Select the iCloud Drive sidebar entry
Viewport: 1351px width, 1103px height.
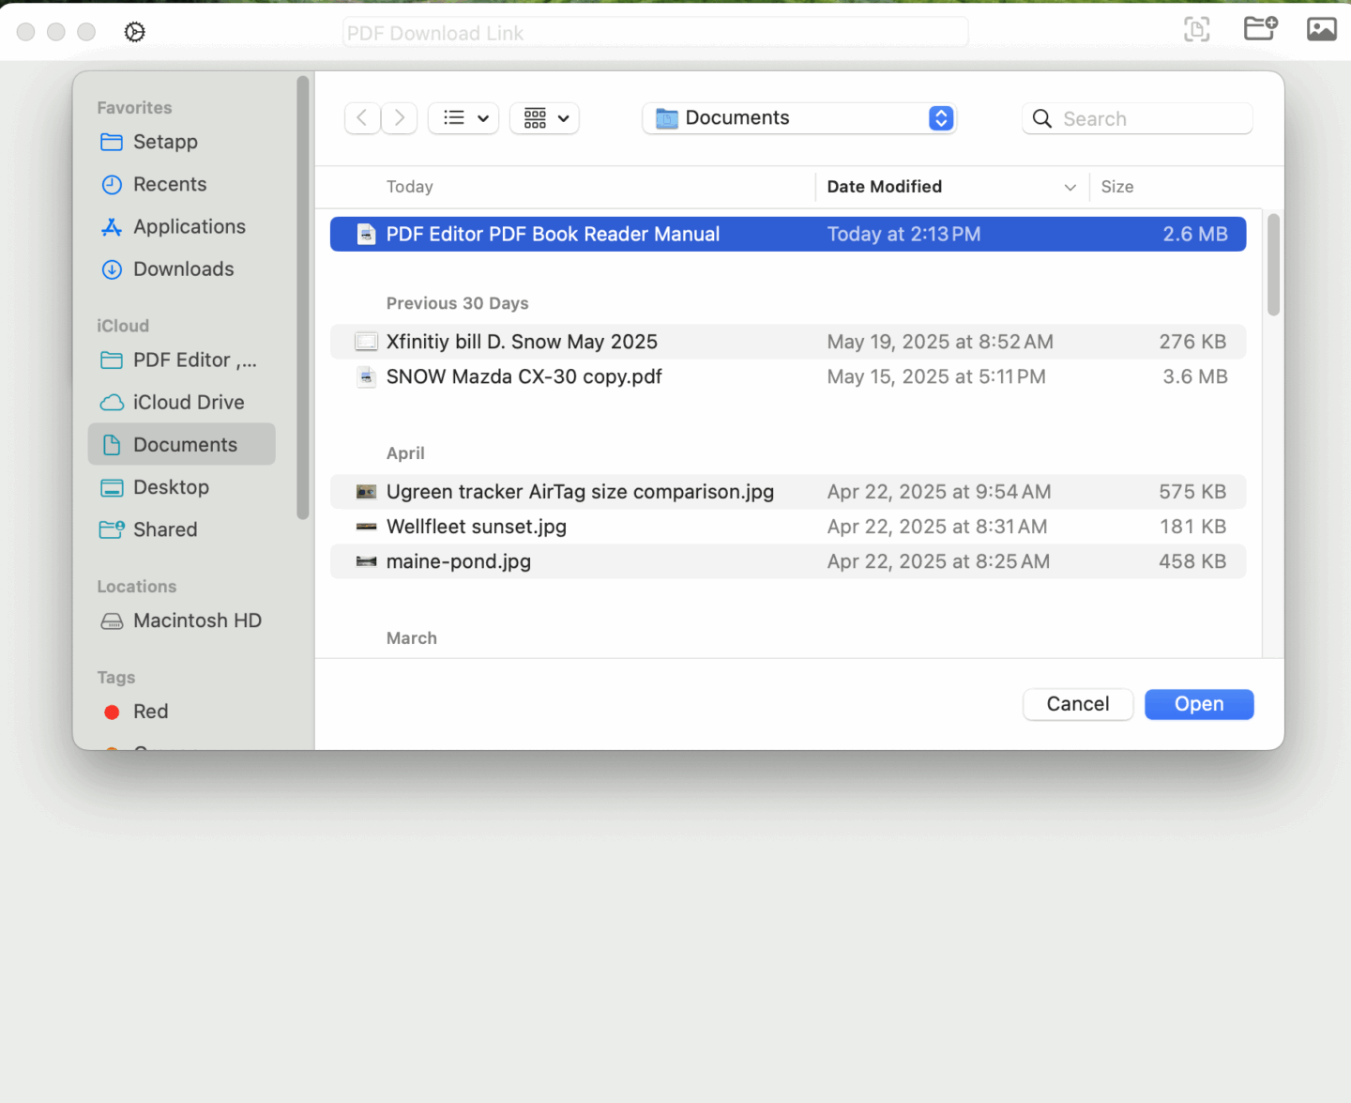tap(187, 402)
